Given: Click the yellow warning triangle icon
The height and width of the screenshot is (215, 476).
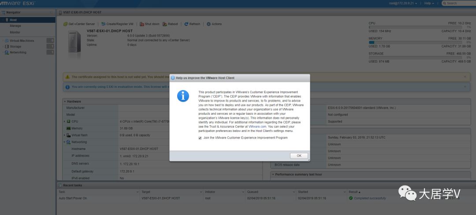Looking at the screenshot, I should click(67, 77).
